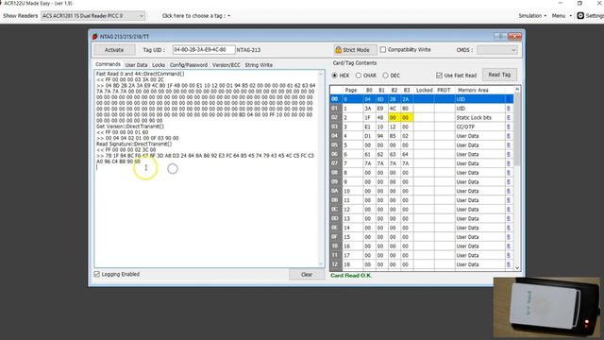Viewport: 604px width, 340px height.
Task: Open the String Write tab
Action: pos(259,65)
